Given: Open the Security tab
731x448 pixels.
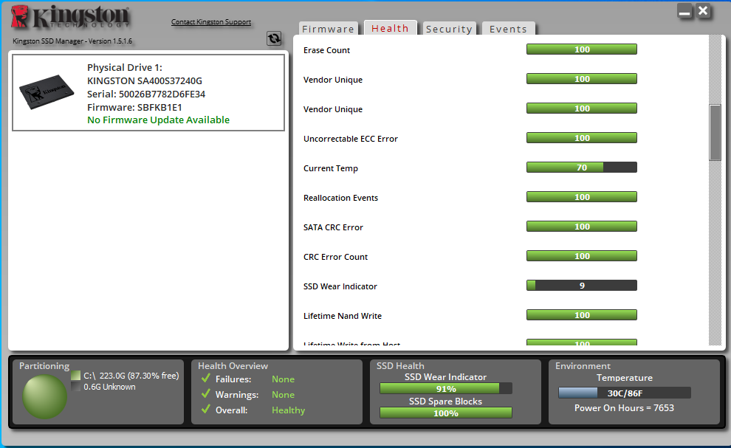Looking at the screenshot, I should (449, 29).
